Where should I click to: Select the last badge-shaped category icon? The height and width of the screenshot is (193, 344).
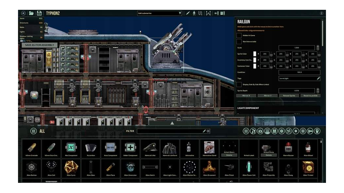(x=317, y=131)
